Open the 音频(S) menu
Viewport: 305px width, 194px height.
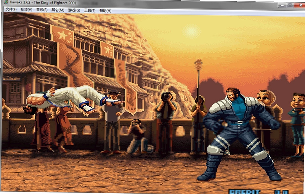[x=42, y=10]
